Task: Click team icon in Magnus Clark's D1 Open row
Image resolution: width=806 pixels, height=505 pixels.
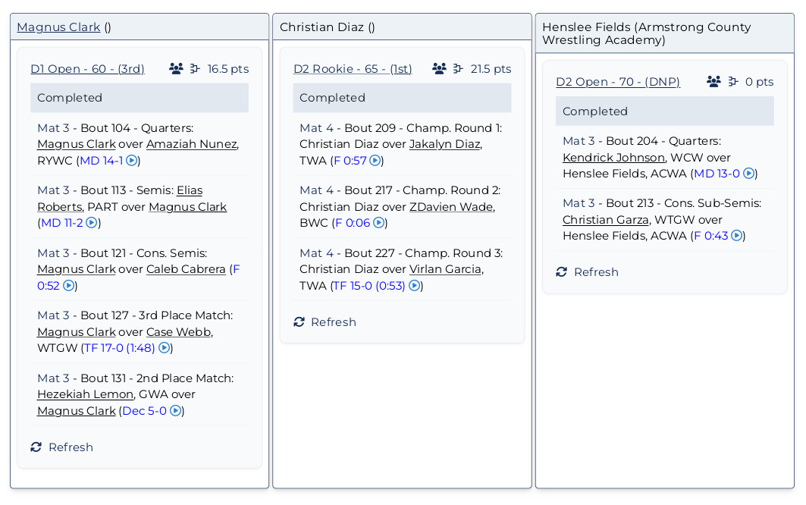Action: pyautogui.click(x=176, y=69)
